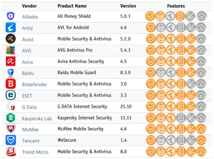The height and width of the screenshot is (159, 214).
Task: Click the call-block phone icon in Avira row
Action: [191, 62]
